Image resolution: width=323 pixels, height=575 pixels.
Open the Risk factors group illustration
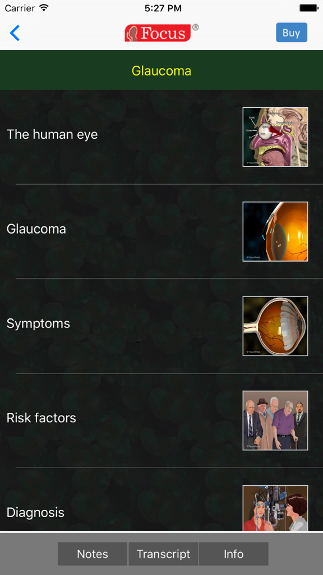point(275,420)
